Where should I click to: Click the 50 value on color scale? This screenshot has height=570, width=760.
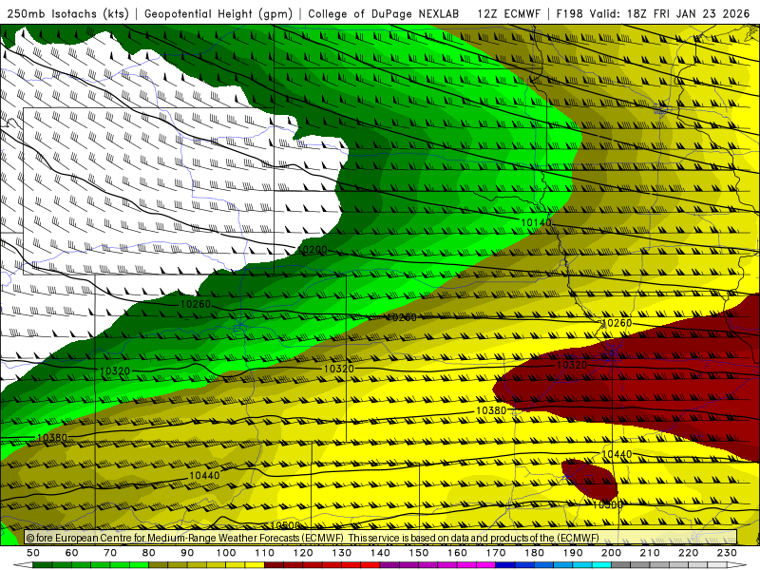click(x=33, y=553)
